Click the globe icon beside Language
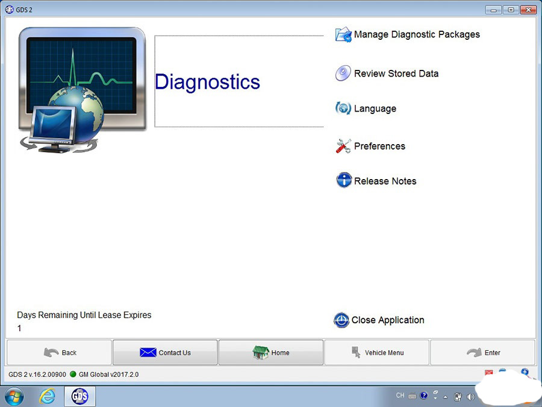Screen dimensions: 542x407 pyautogui.click(x=343, y=108)
